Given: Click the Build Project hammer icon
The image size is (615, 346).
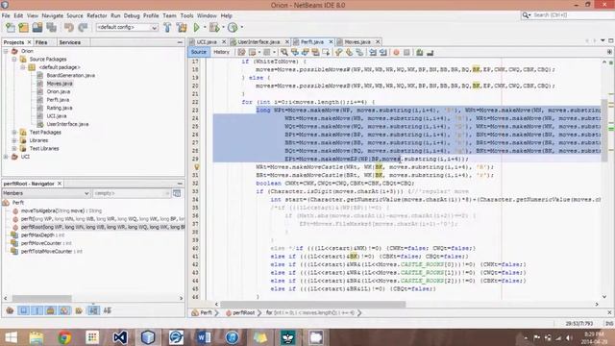Looking at the screenshot, I should pyautogui.click(x=167, y=28).
